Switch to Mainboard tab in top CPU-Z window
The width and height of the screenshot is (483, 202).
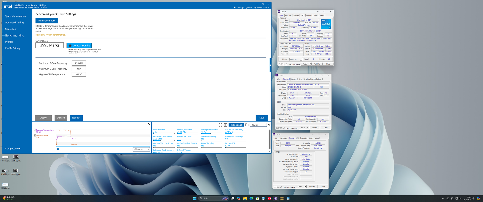point(288,15)
